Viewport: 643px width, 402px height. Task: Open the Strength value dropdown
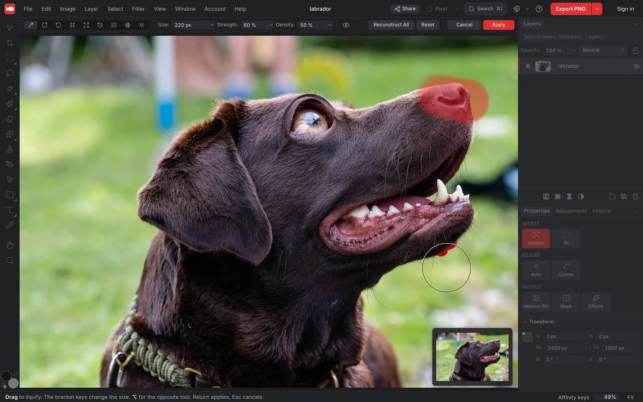[x=271, y=25]
